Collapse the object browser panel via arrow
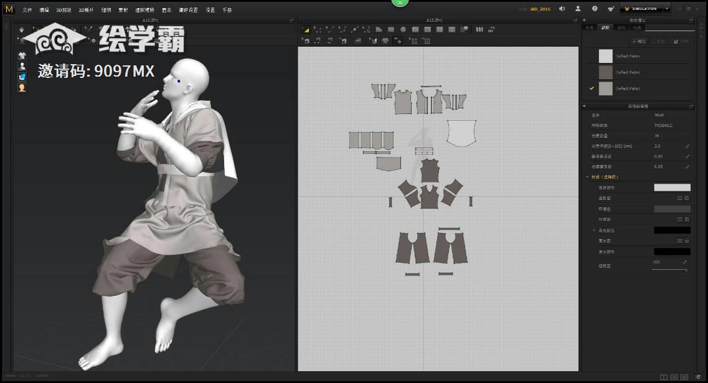 pyautogui.click(x=584, y=21)
